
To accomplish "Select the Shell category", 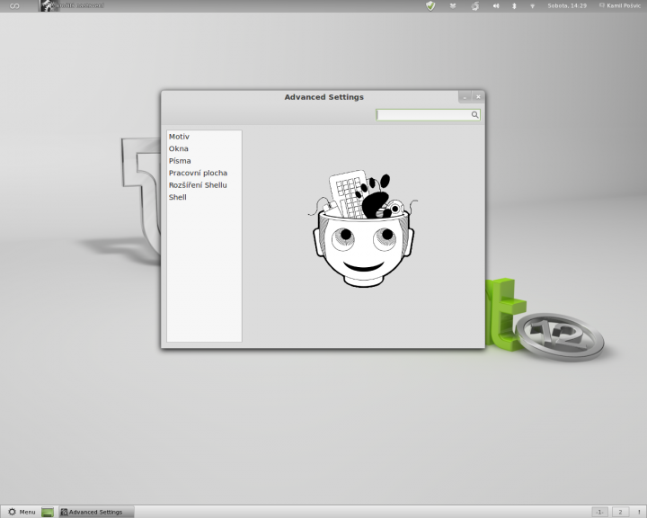I will [204, 198].
